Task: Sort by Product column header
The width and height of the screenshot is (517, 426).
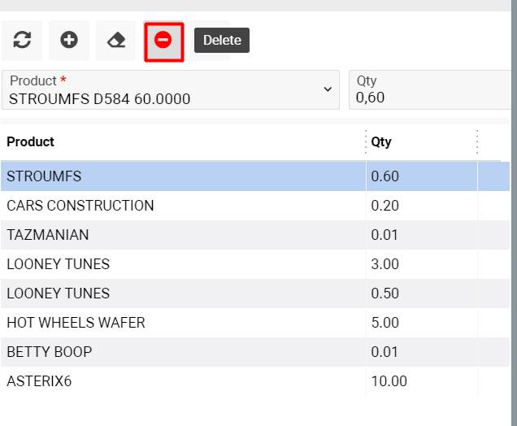Action: [31, 141]
